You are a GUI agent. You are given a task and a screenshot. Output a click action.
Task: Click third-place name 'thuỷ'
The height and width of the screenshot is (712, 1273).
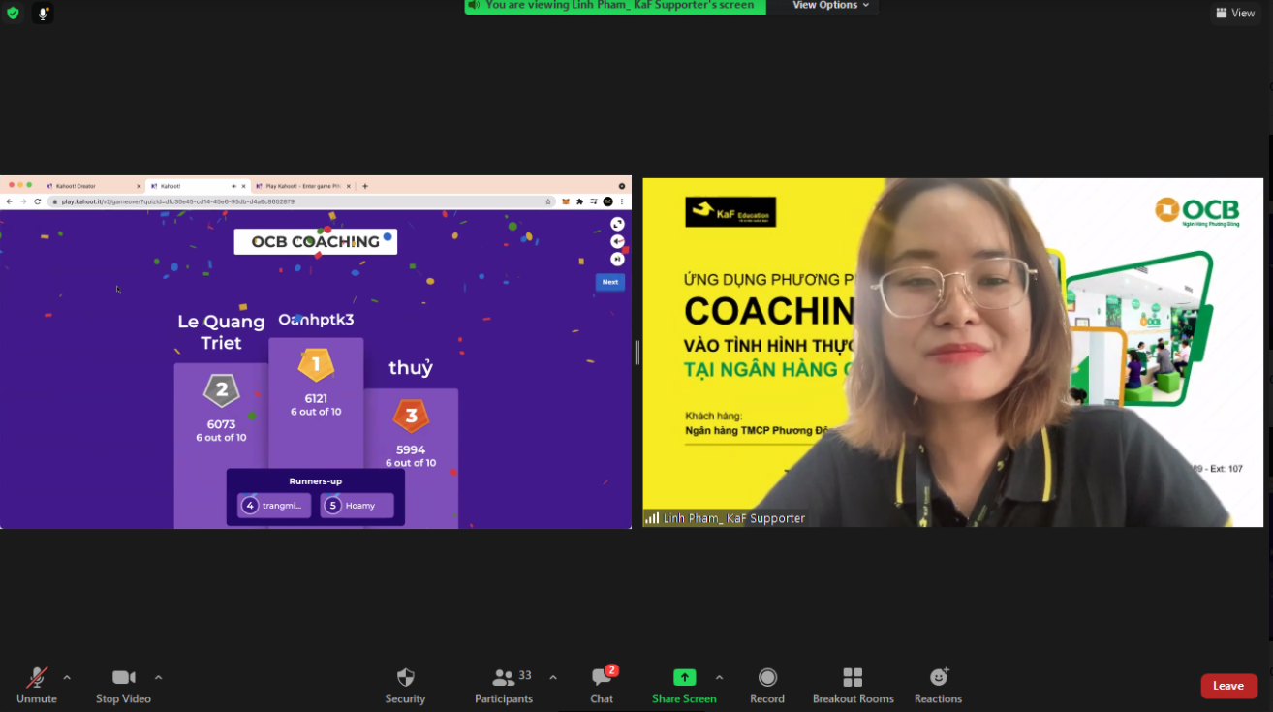(411, 368)
